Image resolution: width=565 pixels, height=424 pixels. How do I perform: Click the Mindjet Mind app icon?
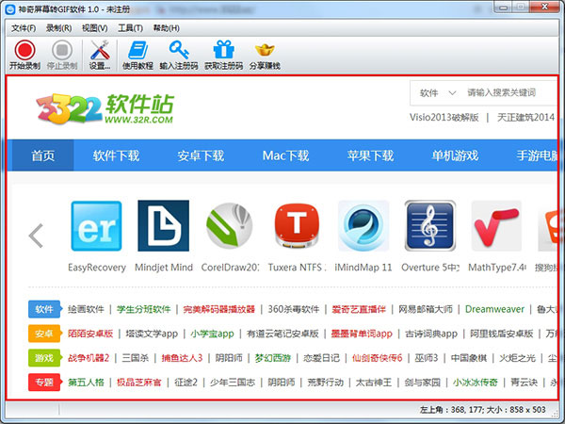[163, 226]
